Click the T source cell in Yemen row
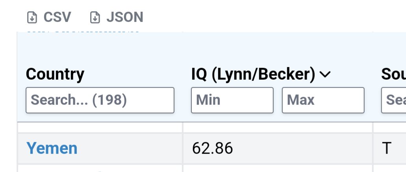The height and width of the screenshot is (172, 406). click(x=390, y=148)
